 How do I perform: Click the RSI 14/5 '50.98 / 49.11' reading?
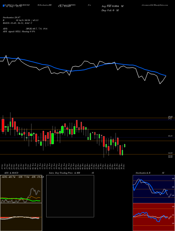click(31, 20)
